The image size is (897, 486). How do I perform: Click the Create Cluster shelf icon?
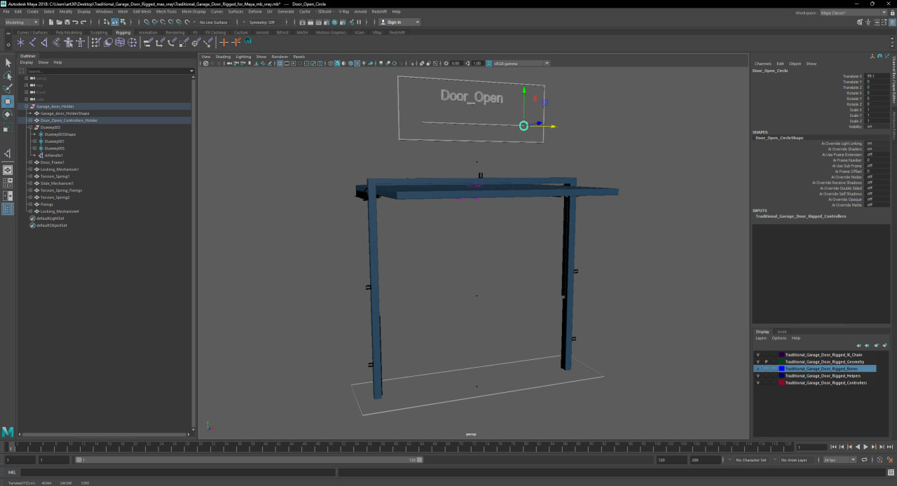(132, 43)
